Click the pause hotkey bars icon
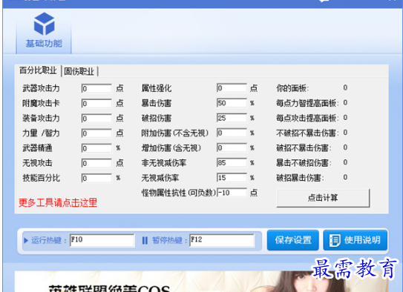This screenshot has width=403, height=292. [145, 240]
